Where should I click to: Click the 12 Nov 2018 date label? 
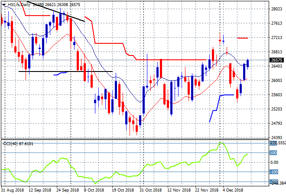point(179,190)
